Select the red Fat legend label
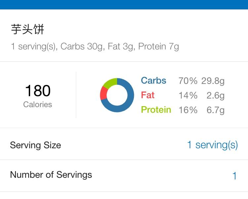248x199 pixels. 148,95
